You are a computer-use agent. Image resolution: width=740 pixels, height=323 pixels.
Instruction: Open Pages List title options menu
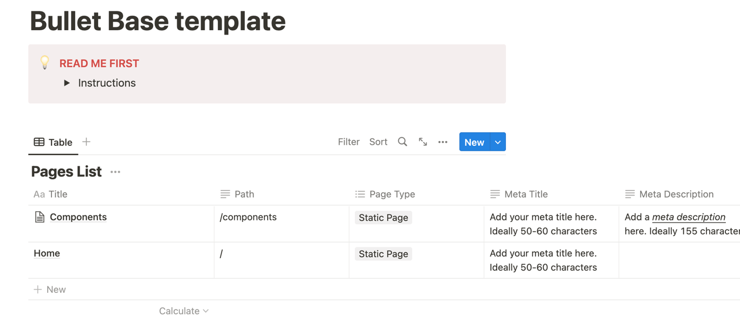[115, 172]
